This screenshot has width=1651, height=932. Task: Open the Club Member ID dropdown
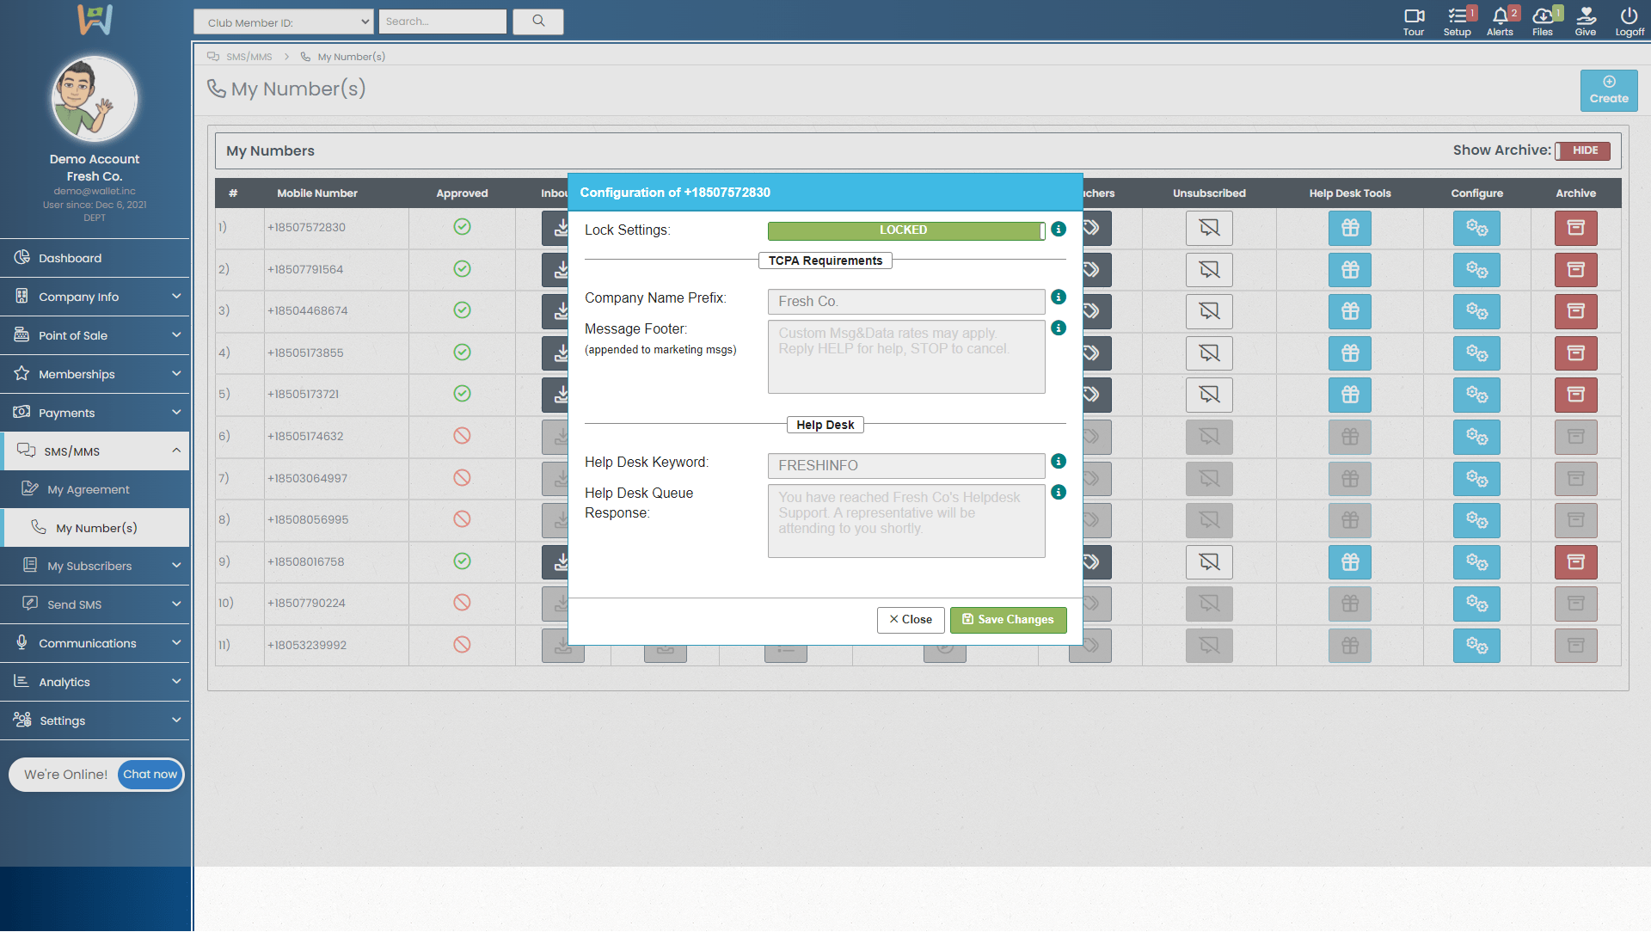coord(283,22)
